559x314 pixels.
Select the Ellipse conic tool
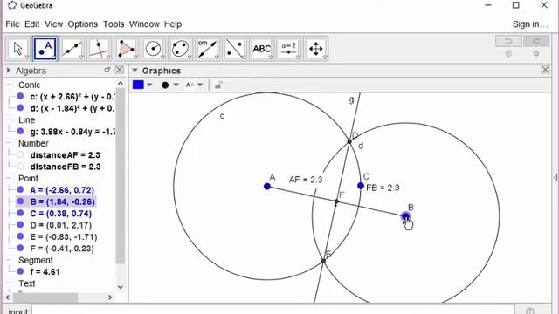pos(181,49)
